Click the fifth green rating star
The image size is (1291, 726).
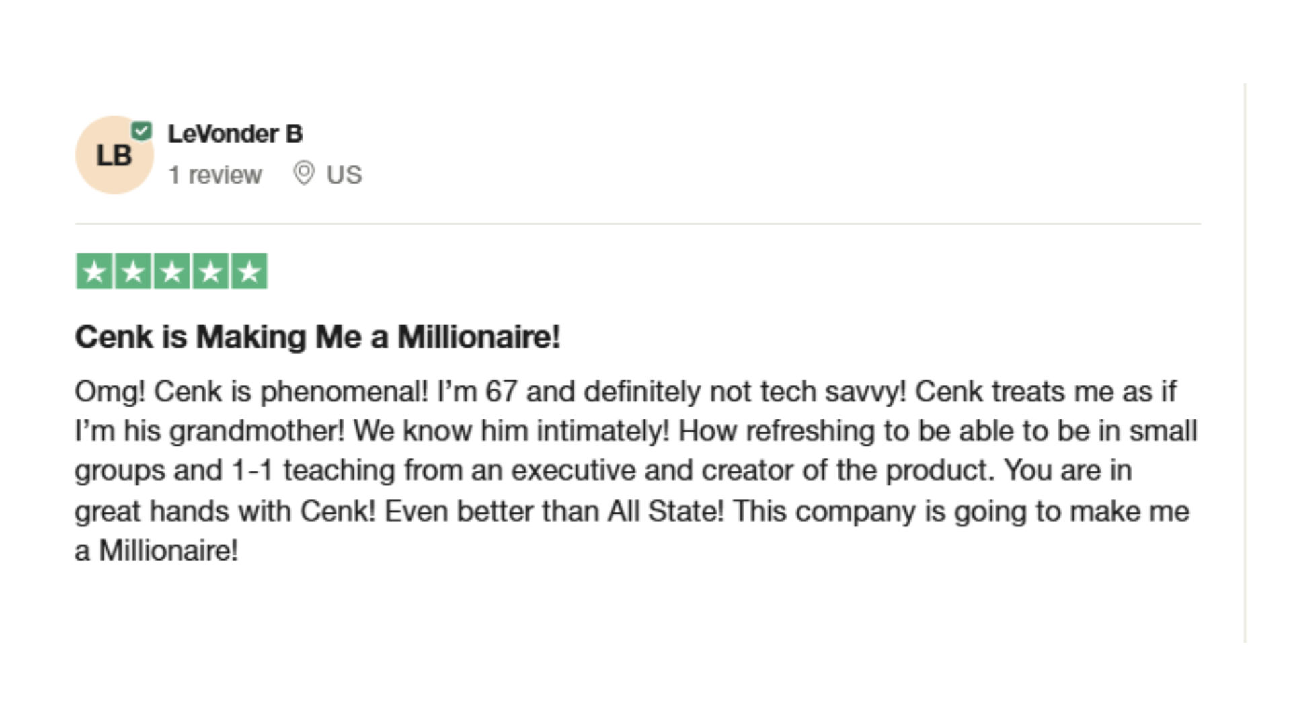point(249,272)
